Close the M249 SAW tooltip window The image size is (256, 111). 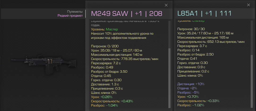(x=166, y=5)
